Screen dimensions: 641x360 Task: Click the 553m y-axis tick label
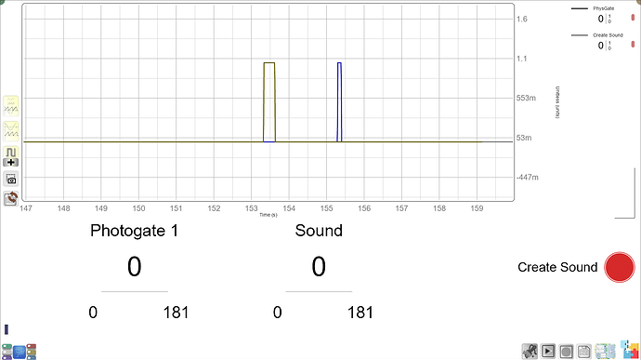[x=526, y=98]
